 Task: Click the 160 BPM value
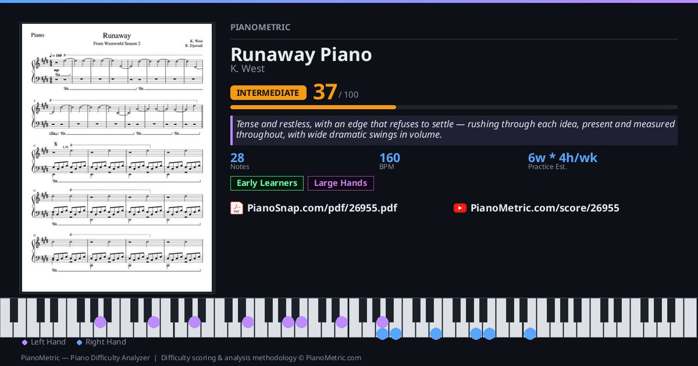point(390,158)
